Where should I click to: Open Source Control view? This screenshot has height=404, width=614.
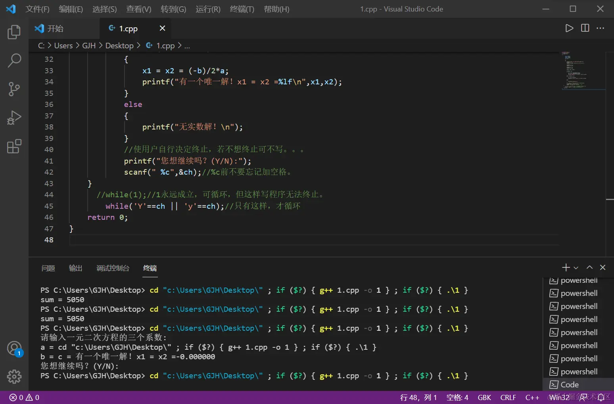coord(14,89)
